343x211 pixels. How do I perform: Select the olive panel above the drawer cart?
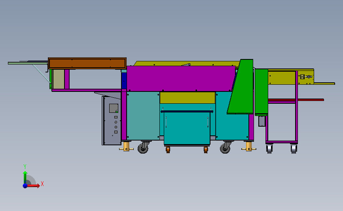click(x=188, y=98)
